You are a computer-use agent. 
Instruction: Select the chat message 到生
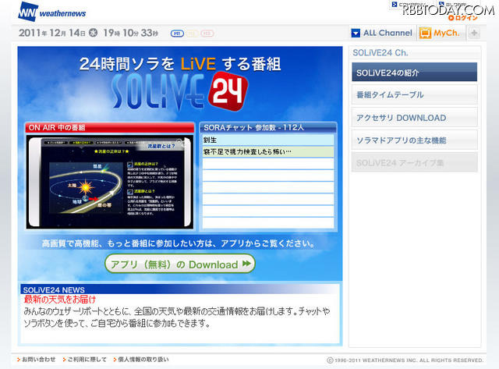(x=268, y=140)
